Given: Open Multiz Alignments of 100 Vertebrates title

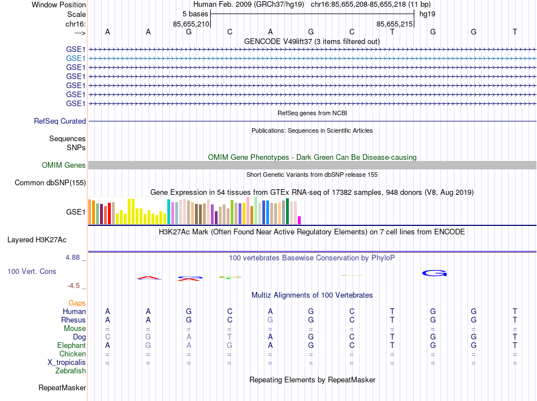Looking at the screenshot, I should 312,295.
